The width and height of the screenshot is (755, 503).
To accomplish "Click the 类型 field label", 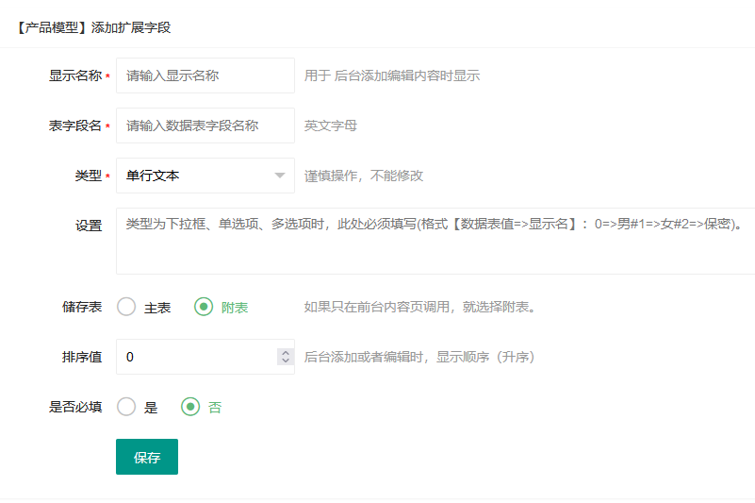I will tap(89, 176).
